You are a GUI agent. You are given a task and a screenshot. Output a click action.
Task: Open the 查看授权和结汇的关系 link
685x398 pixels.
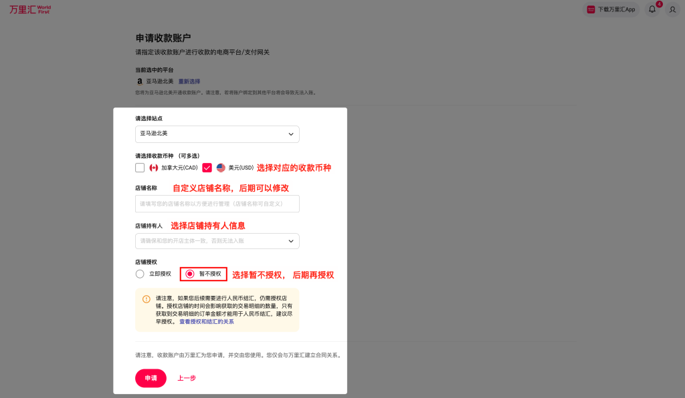click(206, 322)
